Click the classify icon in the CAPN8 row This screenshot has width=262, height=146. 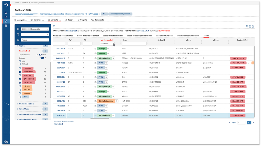click(x=95, y=82)
